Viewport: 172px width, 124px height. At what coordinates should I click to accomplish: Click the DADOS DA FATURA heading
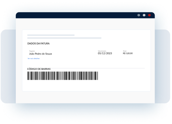(x=38, y=44)
